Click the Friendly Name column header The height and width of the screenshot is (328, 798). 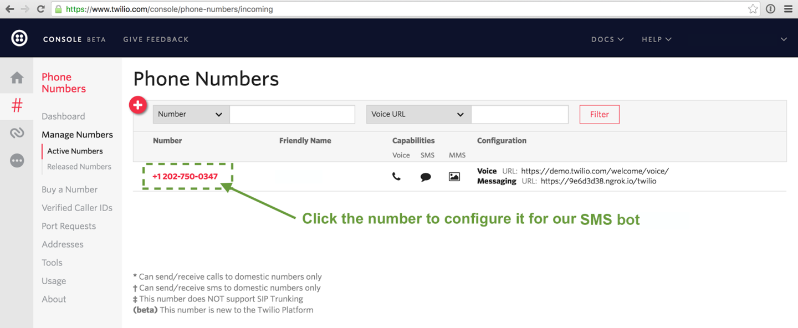click(x=305, y=141)
